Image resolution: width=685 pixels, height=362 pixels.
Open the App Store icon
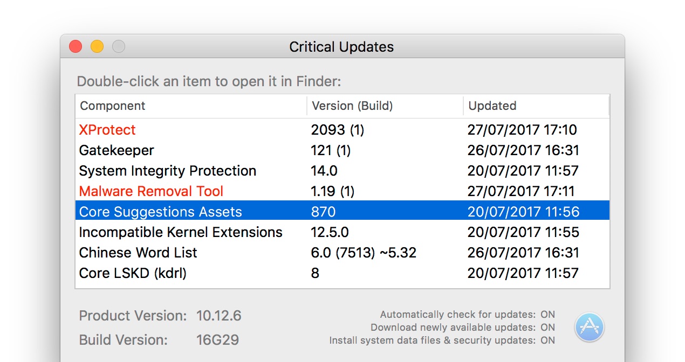tap(590, 326)
